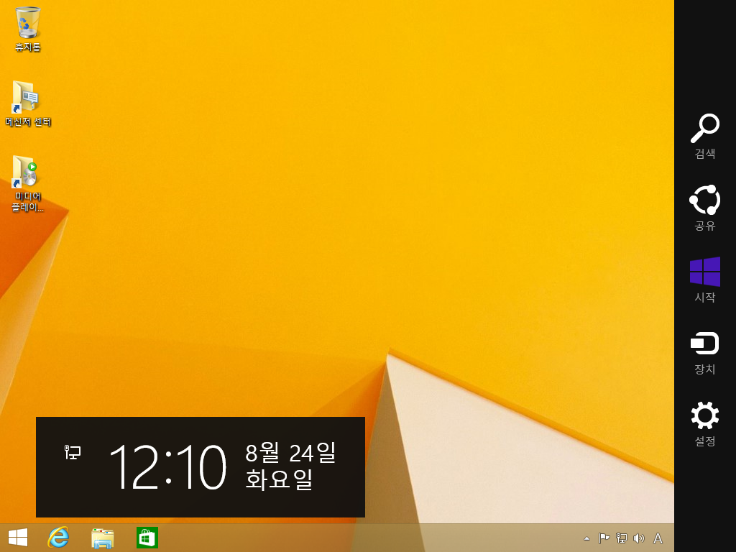Launch Internet Explorer from taskbar
Screen dimensions: 736x552
58,538
